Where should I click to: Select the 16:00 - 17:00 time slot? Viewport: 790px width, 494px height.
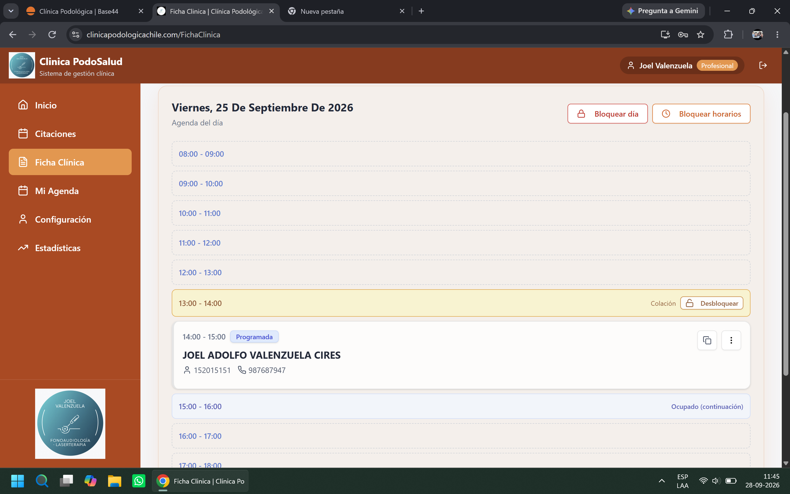point(461,436)
